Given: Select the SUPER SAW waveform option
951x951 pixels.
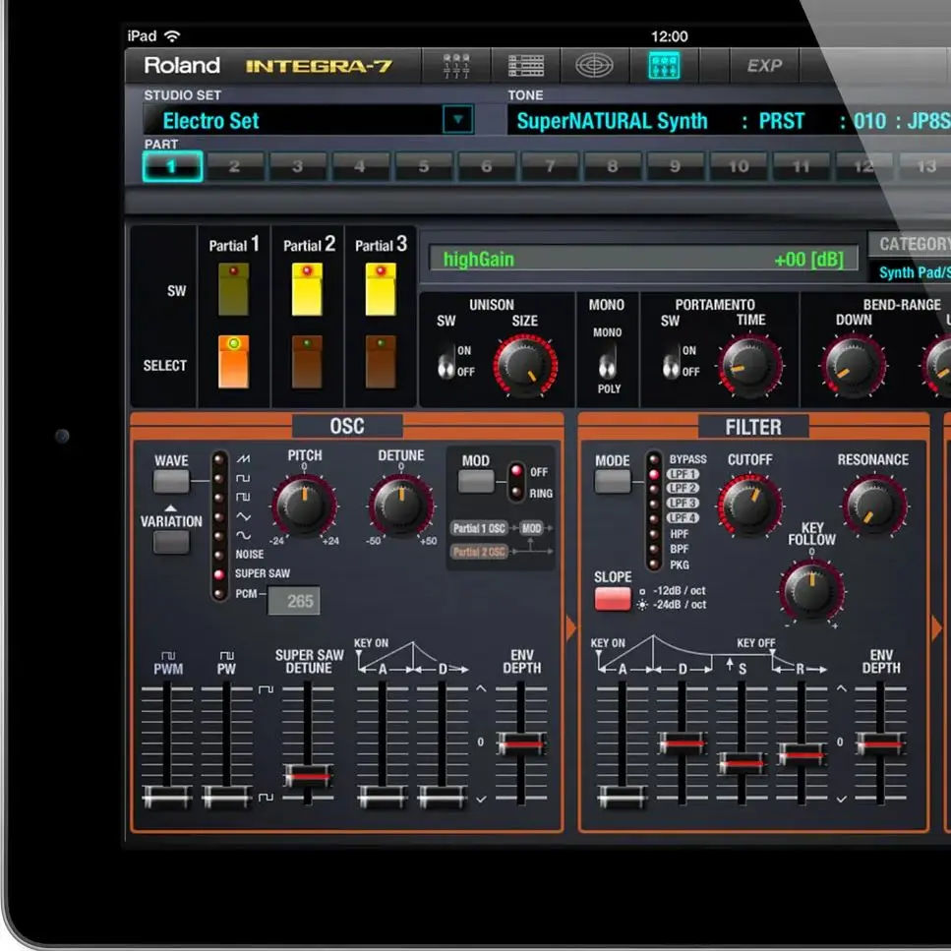Looking at the screenshot, I should (x=263, y=573).
